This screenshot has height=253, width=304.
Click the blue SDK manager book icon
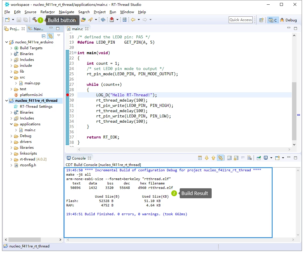(x=103, y=20)
